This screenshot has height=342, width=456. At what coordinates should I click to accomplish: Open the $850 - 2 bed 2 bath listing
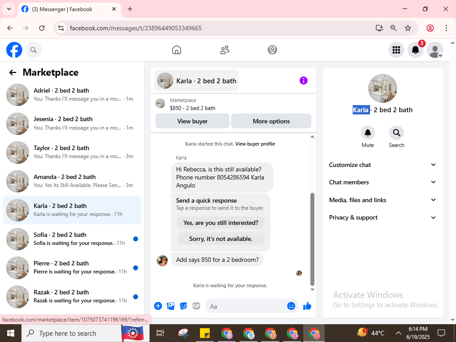(192, 108)
